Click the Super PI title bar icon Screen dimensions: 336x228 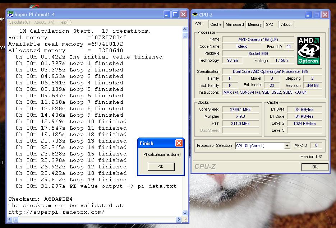coord(10,14)
